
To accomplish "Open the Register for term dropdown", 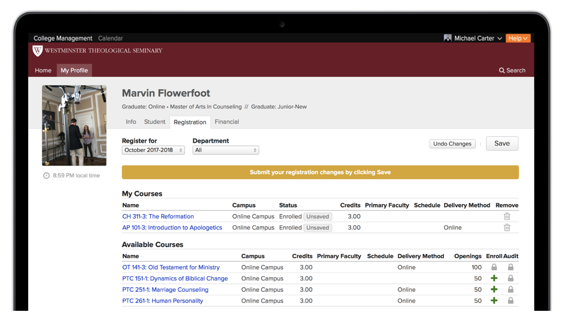I will pos(153,150).
